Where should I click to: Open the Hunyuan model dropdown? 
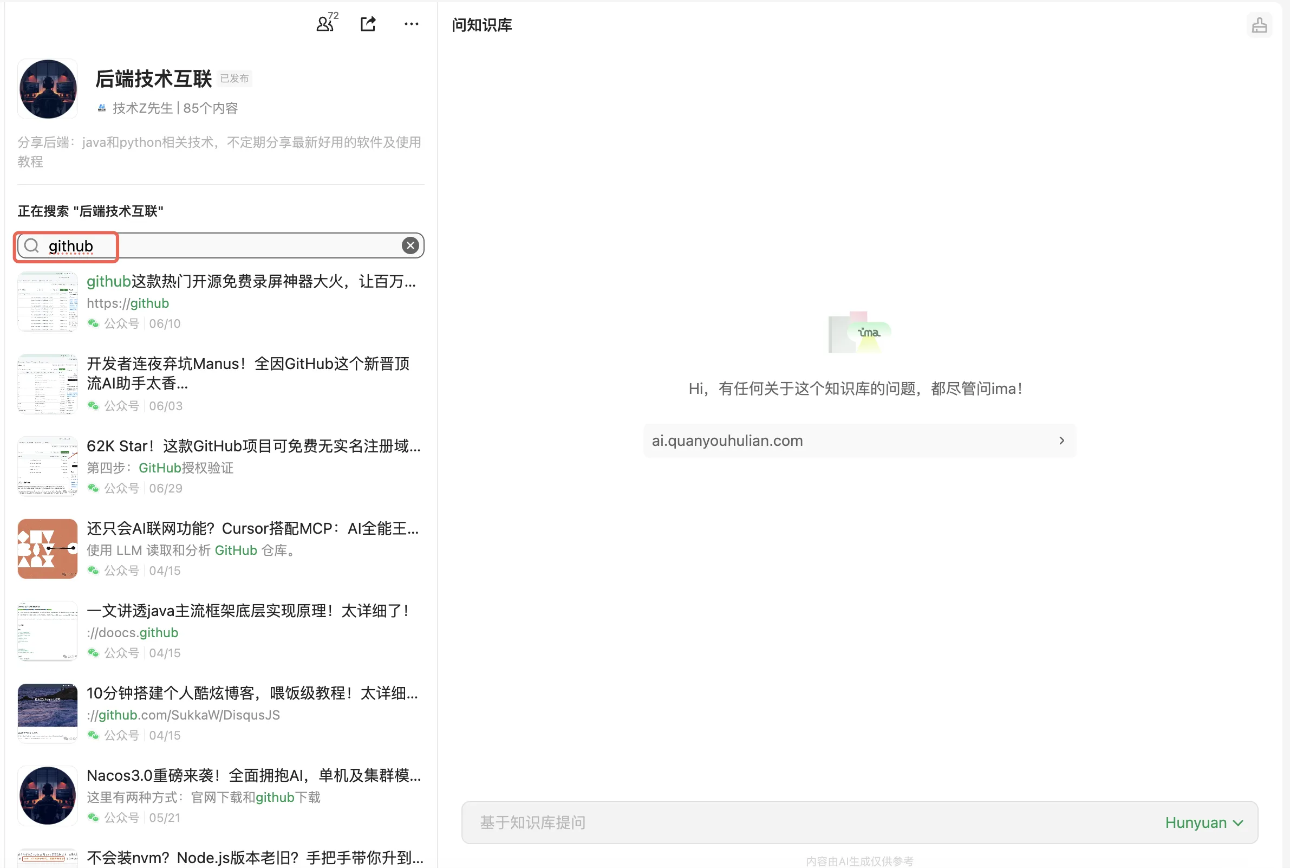point(1204,822)
